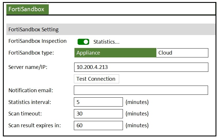Click the FortiSandbox Setting section header

point(111,29)
